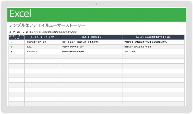Image resolution: width=193 pixels, height=114 pixels.
Task: Click ID cell with value 1
Action: point(17,42)
